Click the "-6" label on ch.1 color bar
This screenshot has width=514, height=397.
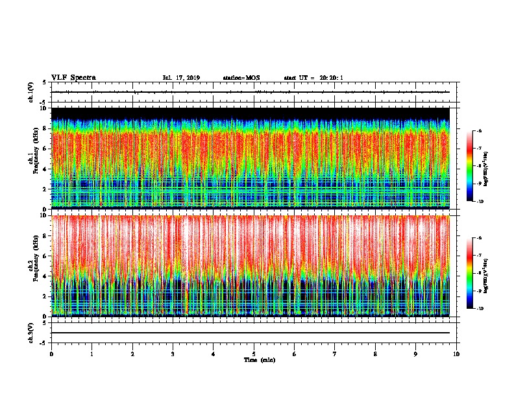pyautogui.click(x=478, y=130)
